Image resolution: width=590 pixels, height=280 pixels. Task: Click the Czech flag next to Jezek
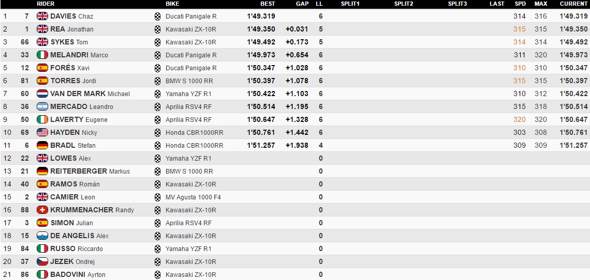click(42, 261)
